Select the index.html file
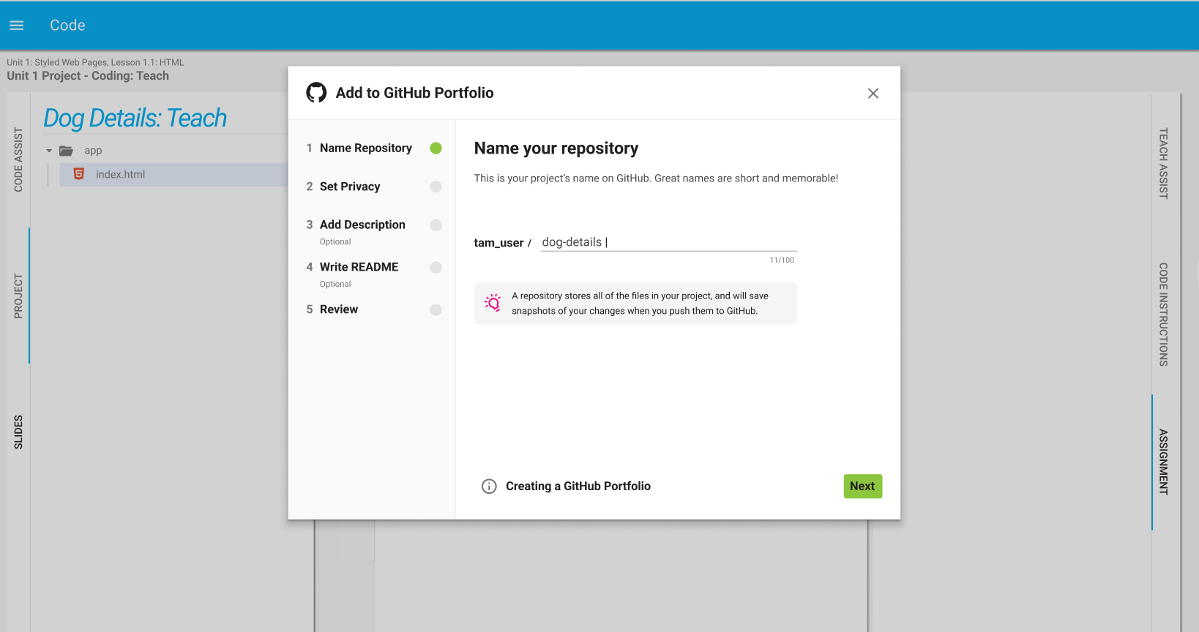The image size is (1199, 632). 173,174
